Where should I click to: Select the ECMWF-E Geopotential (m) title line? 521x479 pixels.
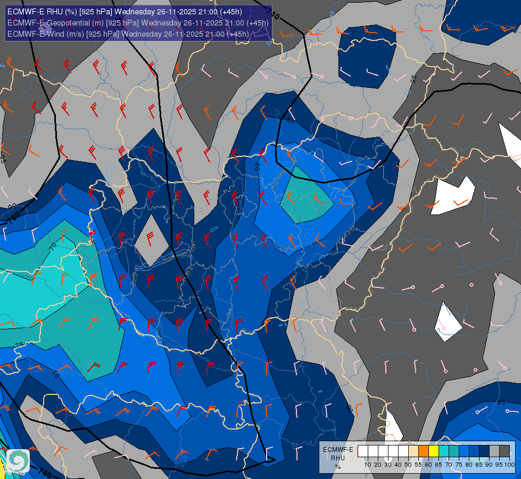pyautogui.click(x=138, y=23)
